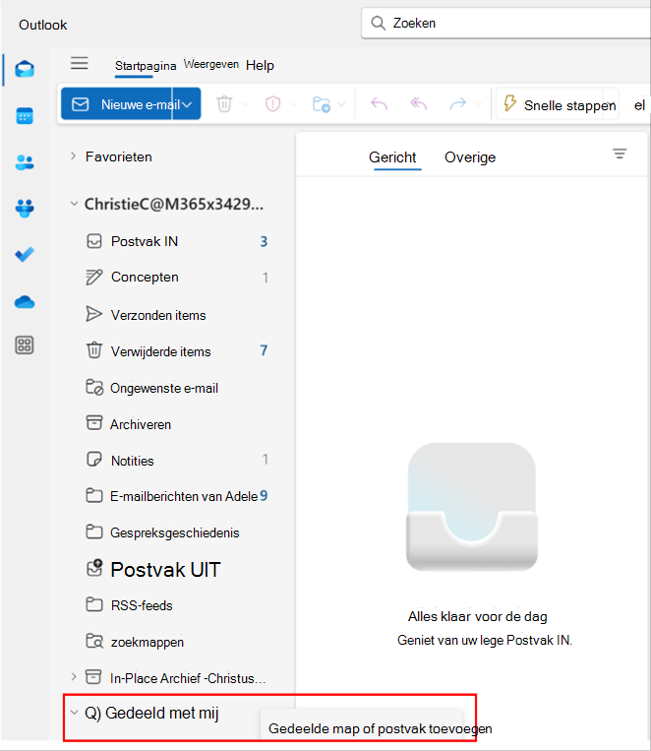
Task: Click the search magnifier icon
Action: [x=379, y=23]
